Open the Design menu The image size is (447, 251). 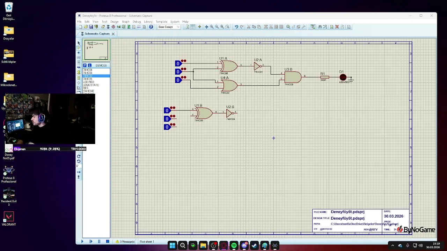pos(115,22)
